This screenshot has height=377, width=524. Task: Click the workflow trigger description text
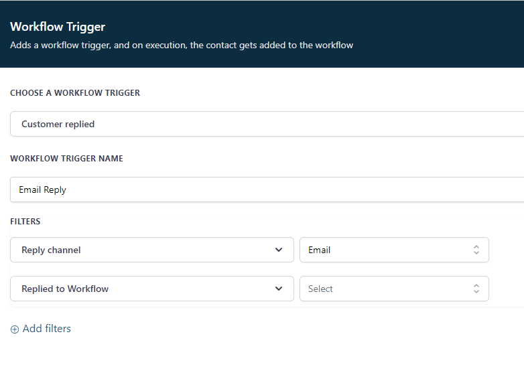(182, 46)
